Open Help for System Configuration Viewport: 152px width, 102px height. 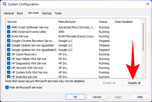click(x=140, y=97)
